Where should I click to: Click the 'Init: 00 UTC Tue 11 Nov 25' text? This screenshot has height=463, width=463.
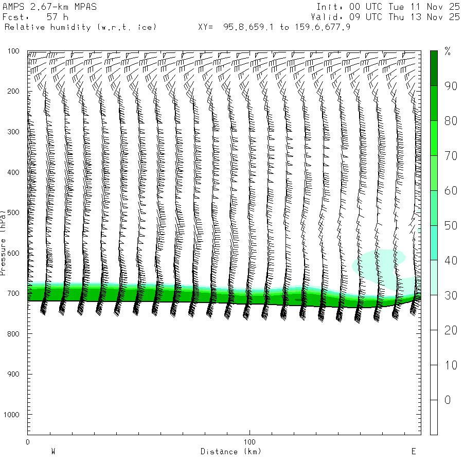pyautogui.click(x=388, y=7)
